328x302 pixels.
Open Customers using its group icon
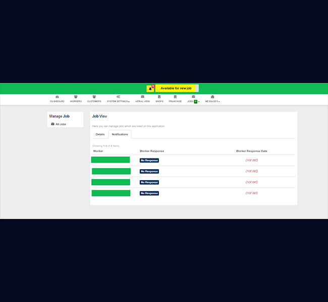point(94,97)
